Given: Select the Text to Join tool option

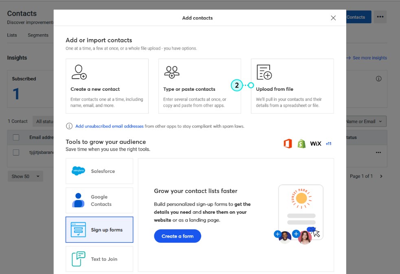Looking at the screenshot, I should pyautogui.click(x=99, y=259).
